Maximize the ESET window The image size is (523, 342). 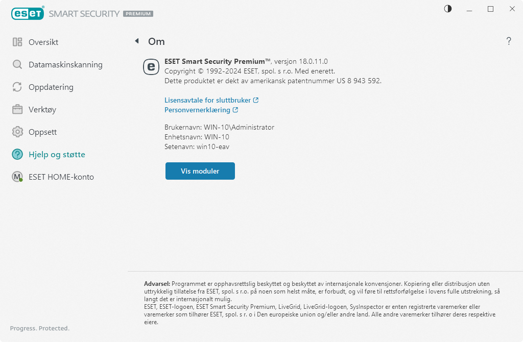490,9
